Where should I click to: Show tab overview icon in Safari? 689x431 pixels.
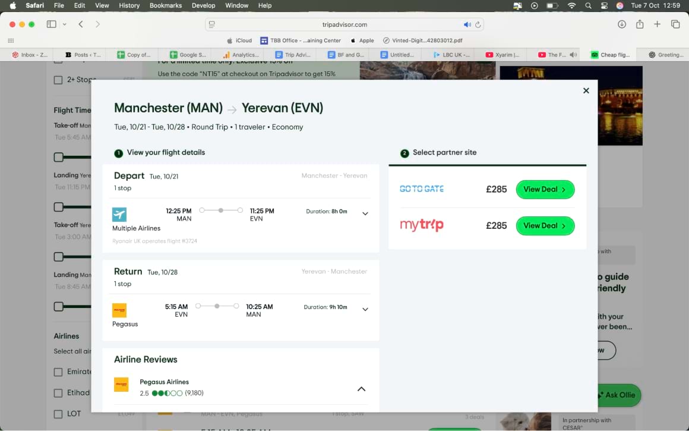pyautogui.click(x=675, y=24)
